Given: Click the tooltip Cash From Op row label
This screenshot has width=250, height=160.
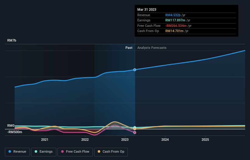Looking at the screenshot, I should (x=148, y=31).
